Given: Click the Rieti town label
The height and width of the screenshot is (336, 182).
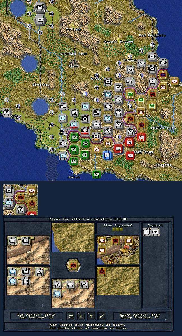Looking at the screenshot, I should coord(96,79).
